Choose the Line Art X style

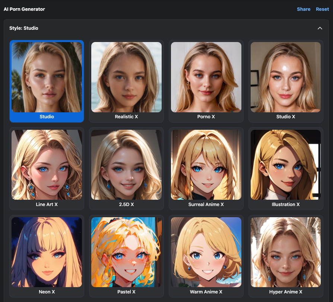[x=47, y=169]
